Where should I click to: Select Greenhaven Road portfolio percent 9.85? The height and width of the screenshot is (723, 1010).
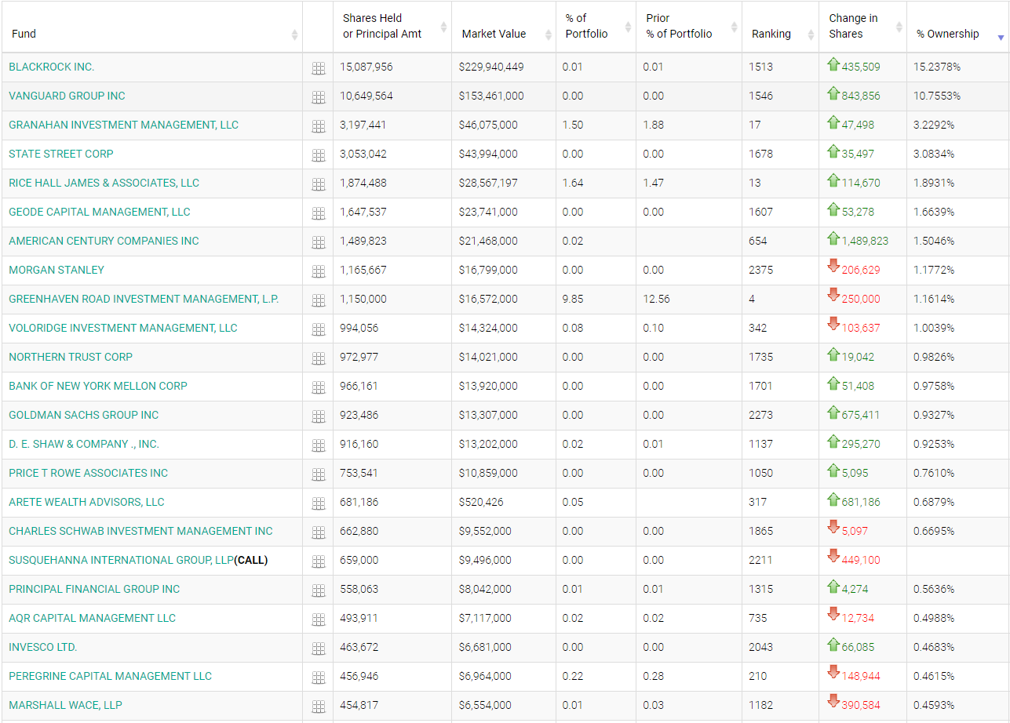(x=573, y=300)
